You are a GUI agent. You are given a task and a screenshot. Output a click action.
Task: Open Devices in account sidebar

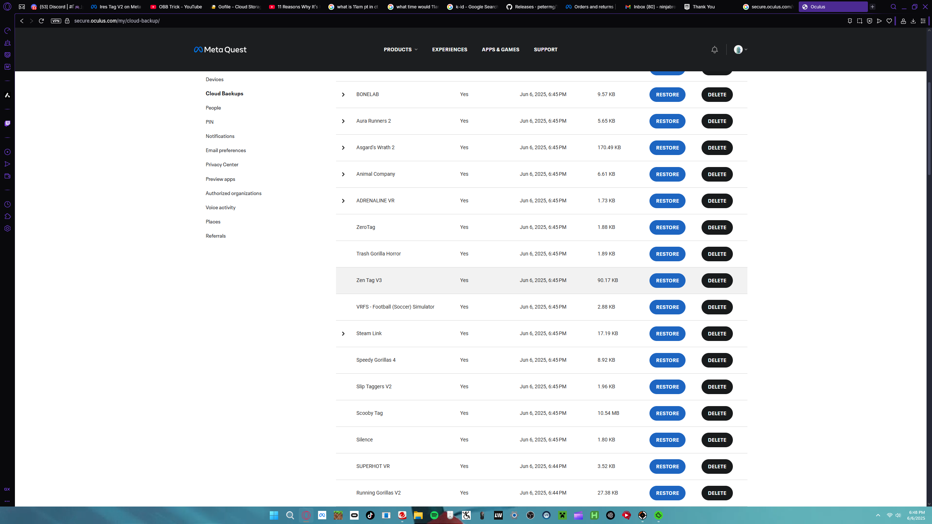(214, 79)
